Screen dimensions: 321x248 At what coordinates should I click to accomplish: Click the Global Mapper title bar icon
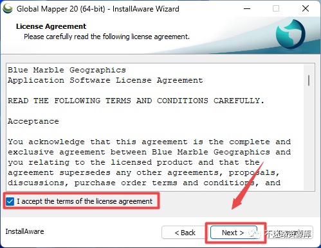tap(8, 8)
